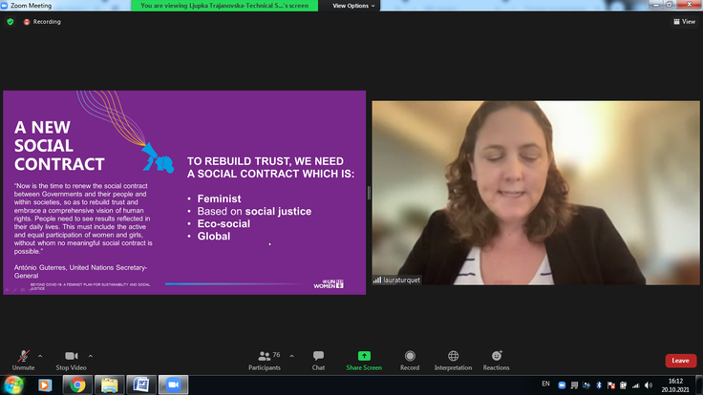Open the View Options menu
Image resolution: width=703 pixels, height=395 pixels.
(x=353, y=6)
